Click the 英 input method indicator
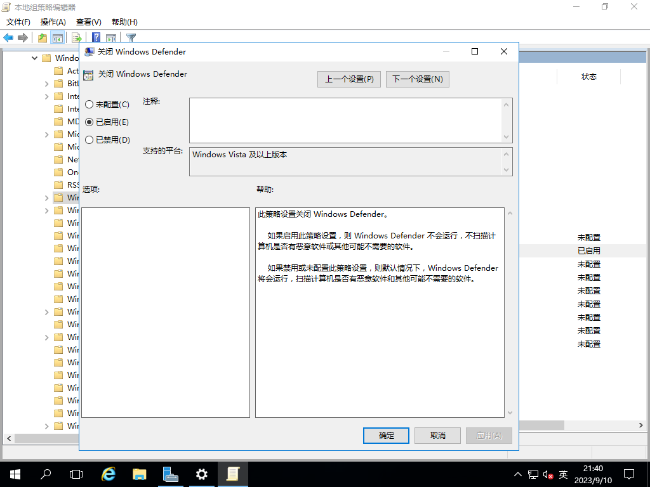The width and height of the screenshot is (650, 487). (564, 474)
